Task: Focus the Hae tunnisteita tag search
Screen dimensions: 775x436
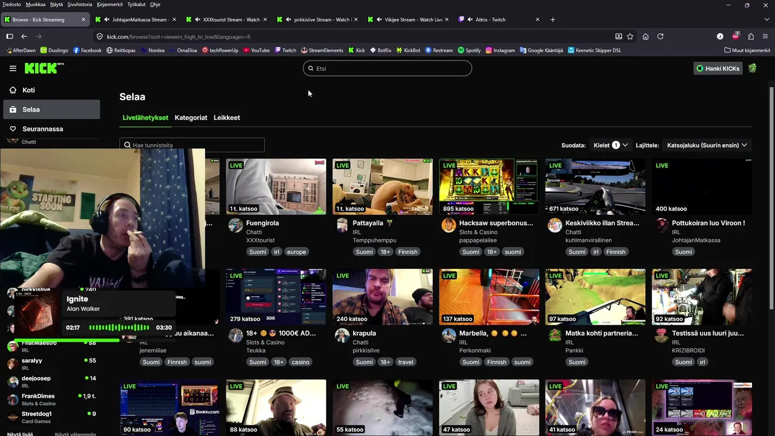Action: click(192, 145)
